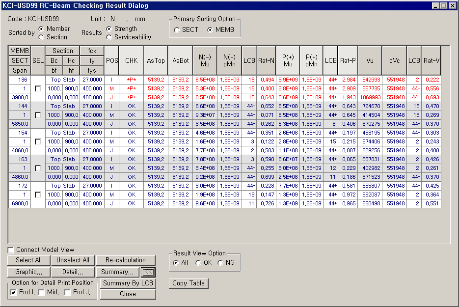Click the MEMB column header
459x307 pixels.
pyautogui.click(x=20, y=51)
